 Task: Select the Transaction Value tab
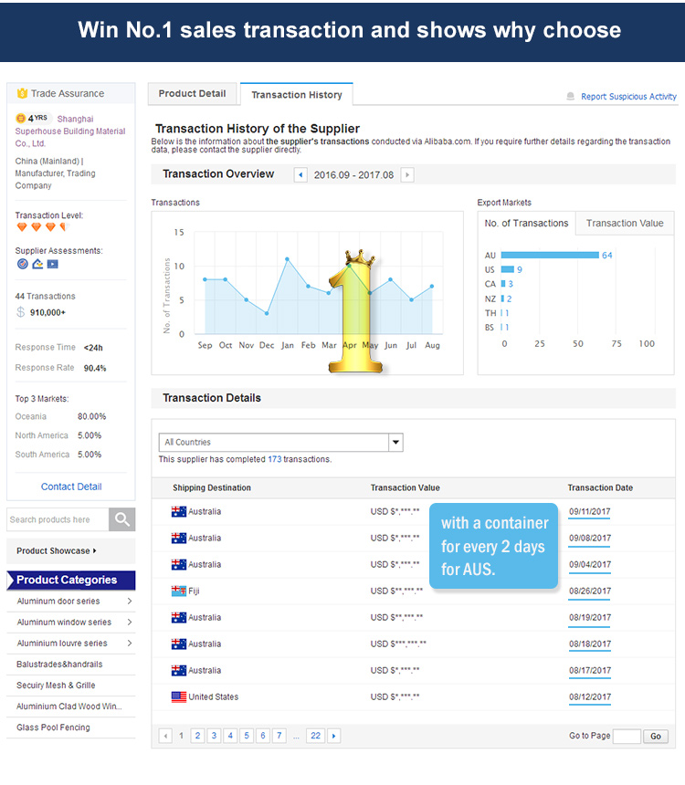(625, 223)
